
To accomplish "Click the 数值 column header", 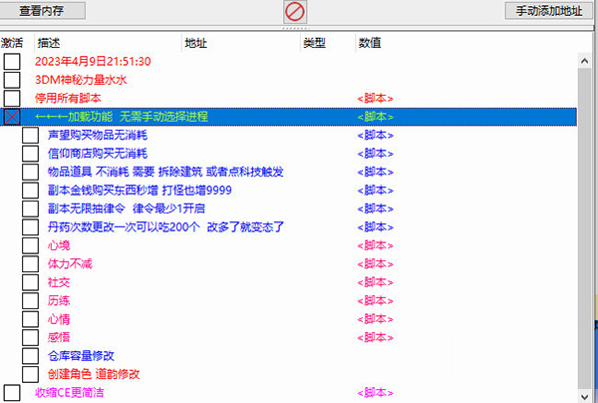I will click(369, 43).
